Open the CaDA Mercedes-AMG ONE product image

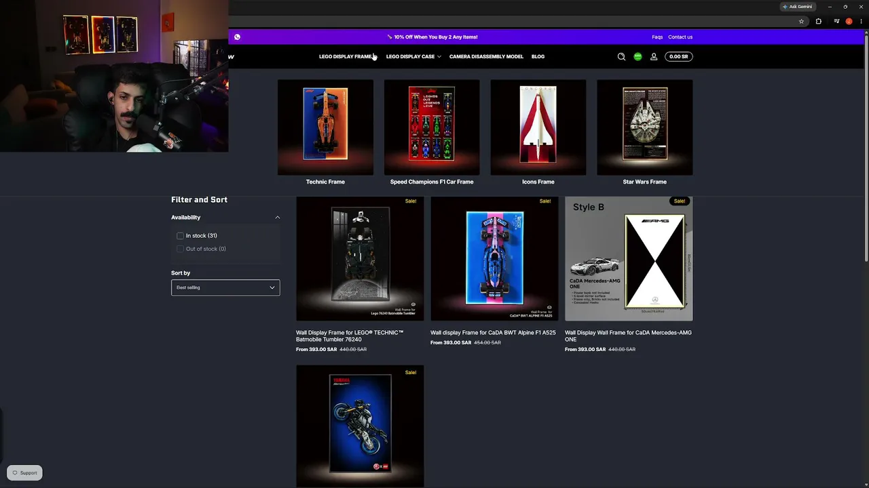[x=629, y=259]
